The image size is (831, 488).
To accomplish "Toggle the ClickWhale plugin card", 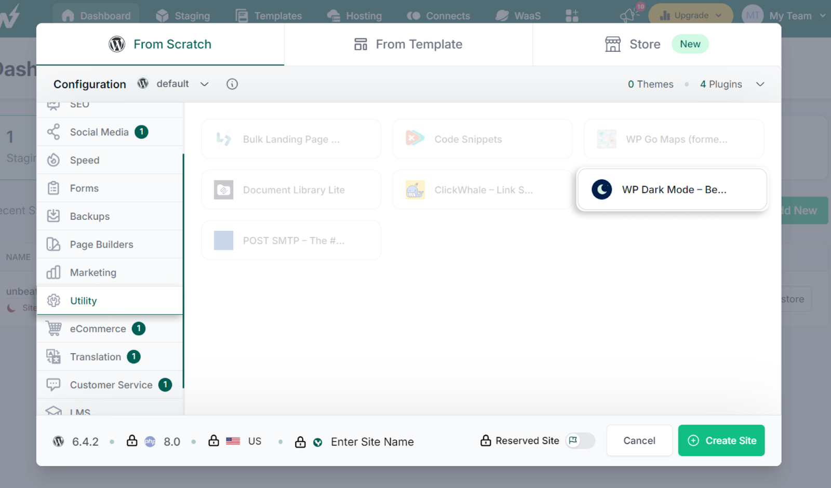I will point(482,190).
